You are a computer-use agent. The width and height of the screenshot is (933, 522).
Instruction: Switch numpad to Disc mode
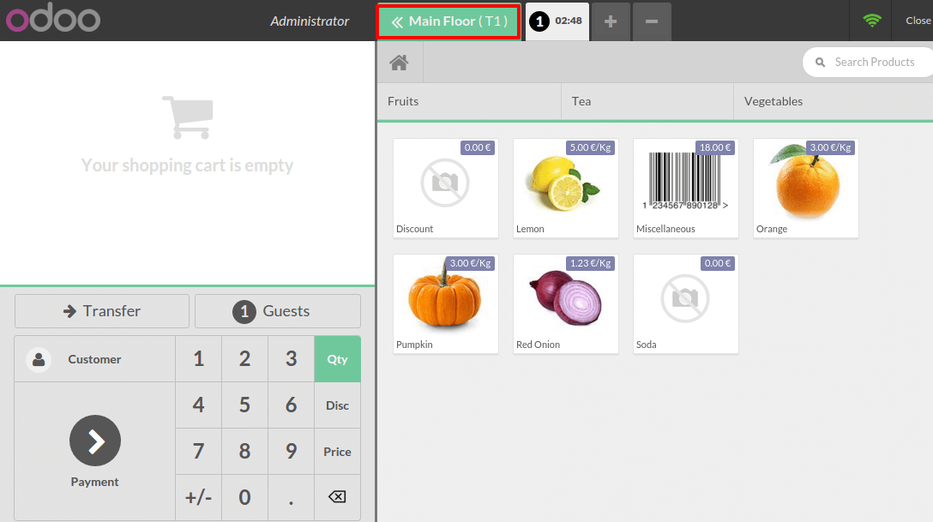(x=337, y=405)
